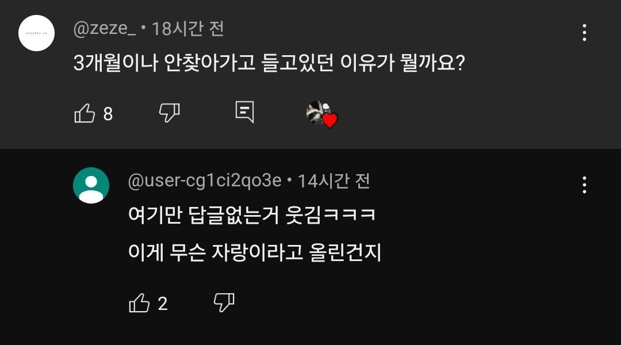Open the reply icon on @zeze_ comment
Viewport: 621px width, 345px height.
point(244,112)
